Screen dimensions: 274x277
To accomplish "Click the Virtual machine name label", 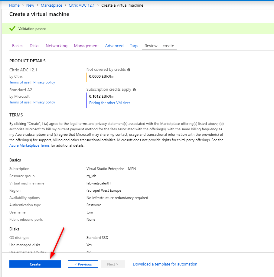I will coord(27,183).
